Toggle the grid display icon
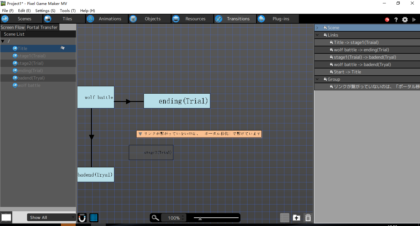This screenshot has width=420, height=226. tap(94, 218)
